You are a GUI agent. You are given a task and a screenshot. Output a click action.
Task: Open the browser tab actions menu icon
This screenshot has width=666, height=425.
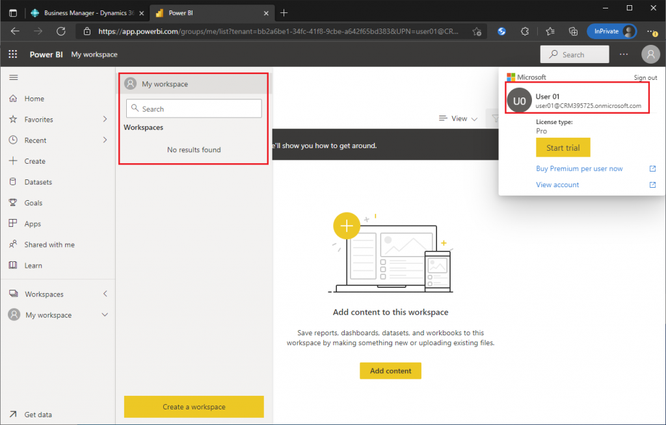coord(13,13)
